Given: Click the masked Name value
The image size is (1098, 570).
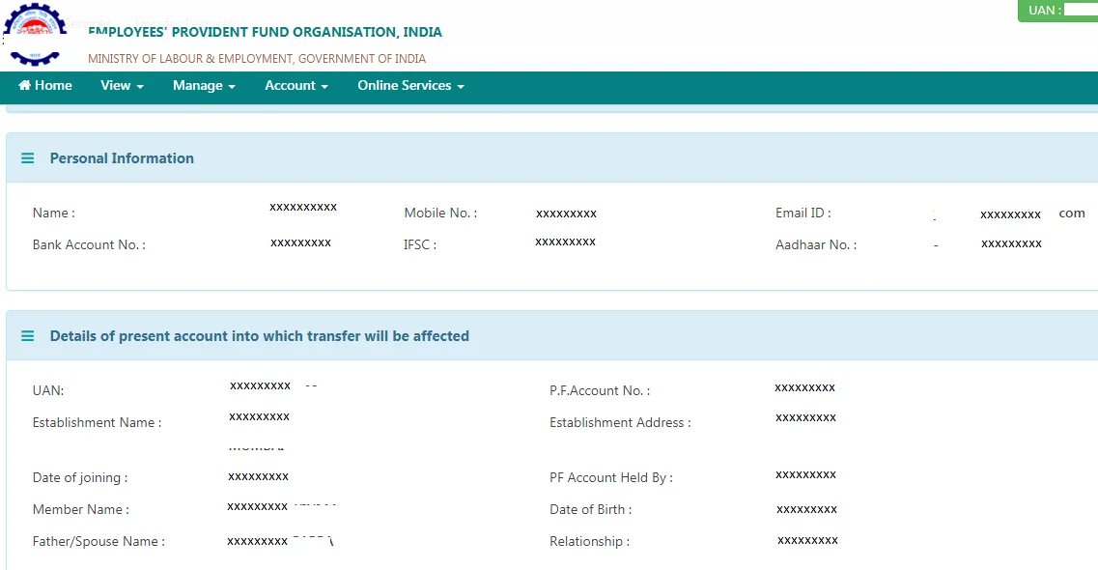Looking at the screenshot, I should [x=302, y=207].
